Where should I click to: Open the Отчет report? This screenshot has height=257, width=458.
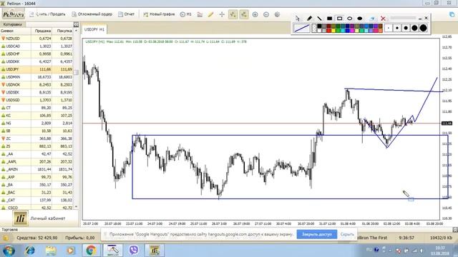point(126,14)
